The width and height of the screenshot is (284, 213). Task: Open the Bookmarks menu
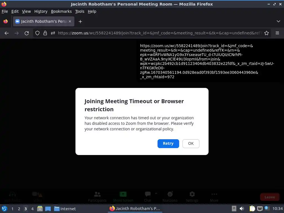tap(61, 11)
